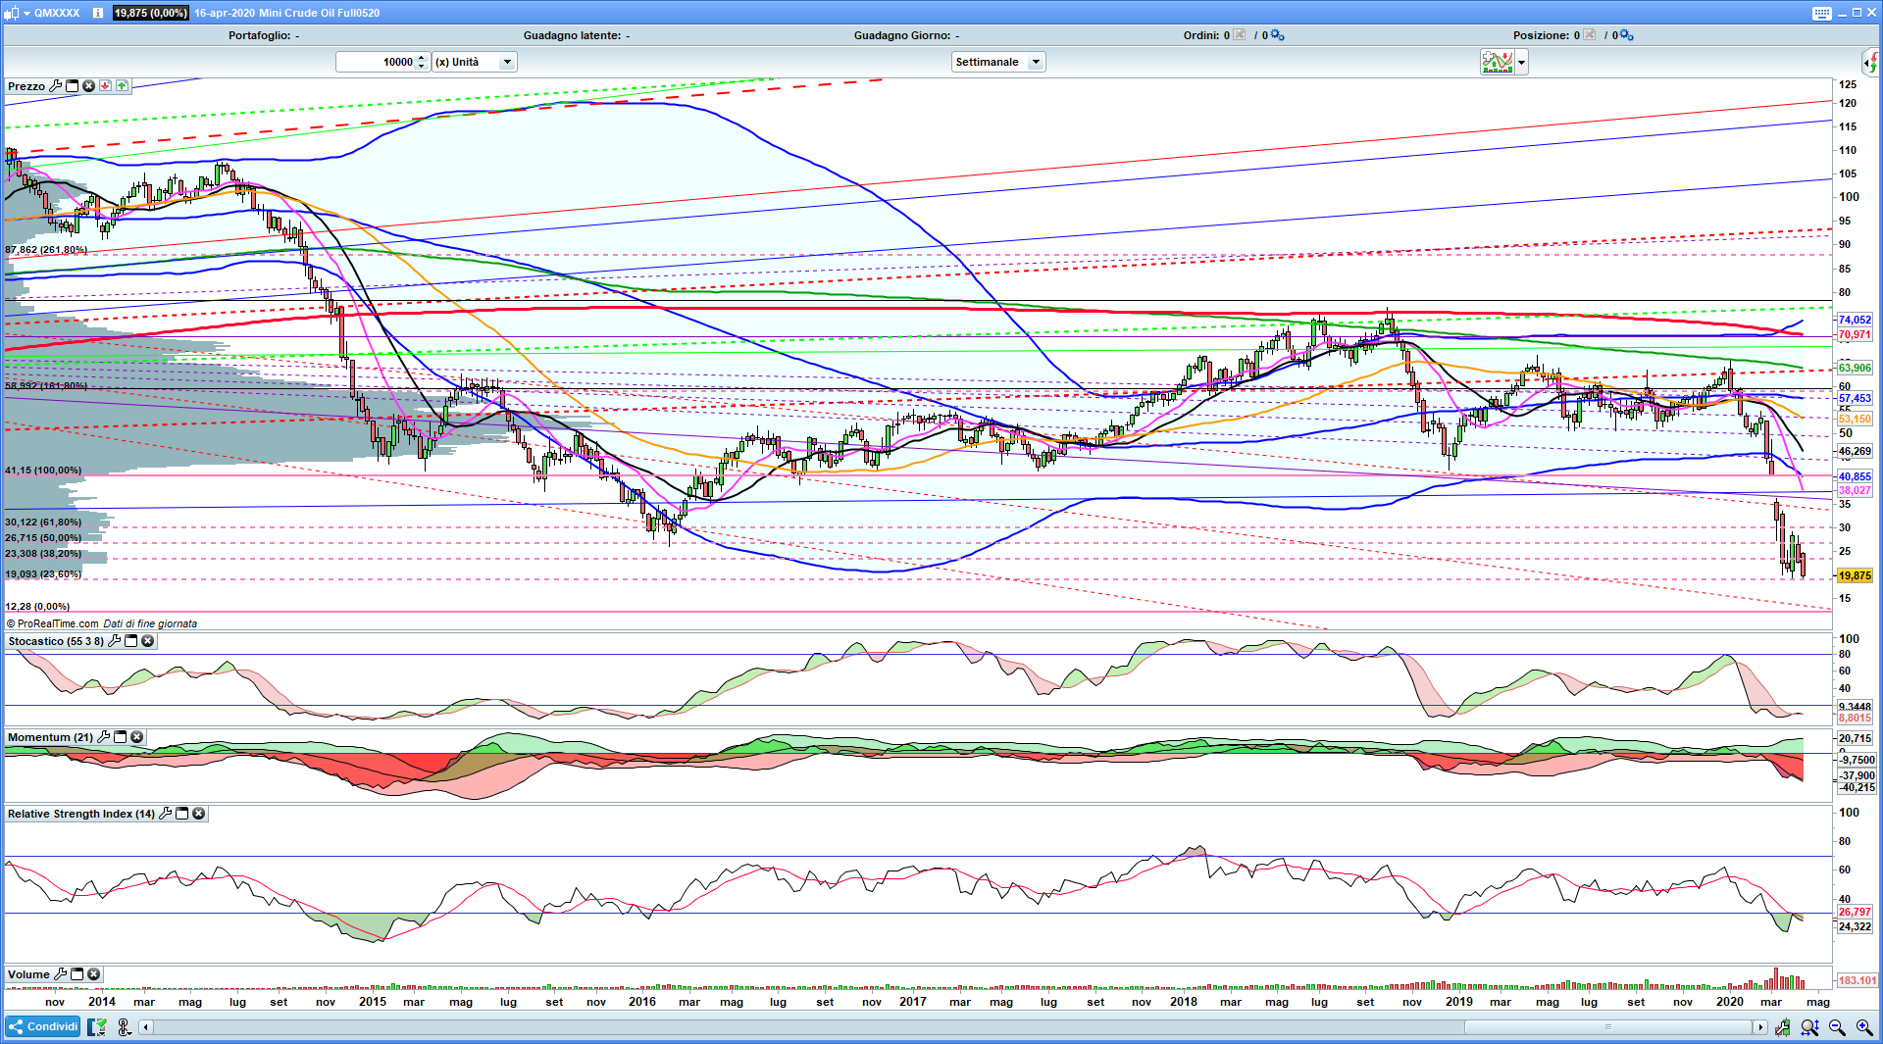Click the 41,15 (100,00%) Fibonacci label
The width and height of the screenshot is (1883, 1044).
43,471
